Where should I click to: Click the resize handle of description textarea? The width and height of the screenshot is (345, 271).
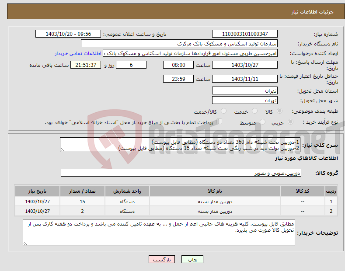(63, 149)
